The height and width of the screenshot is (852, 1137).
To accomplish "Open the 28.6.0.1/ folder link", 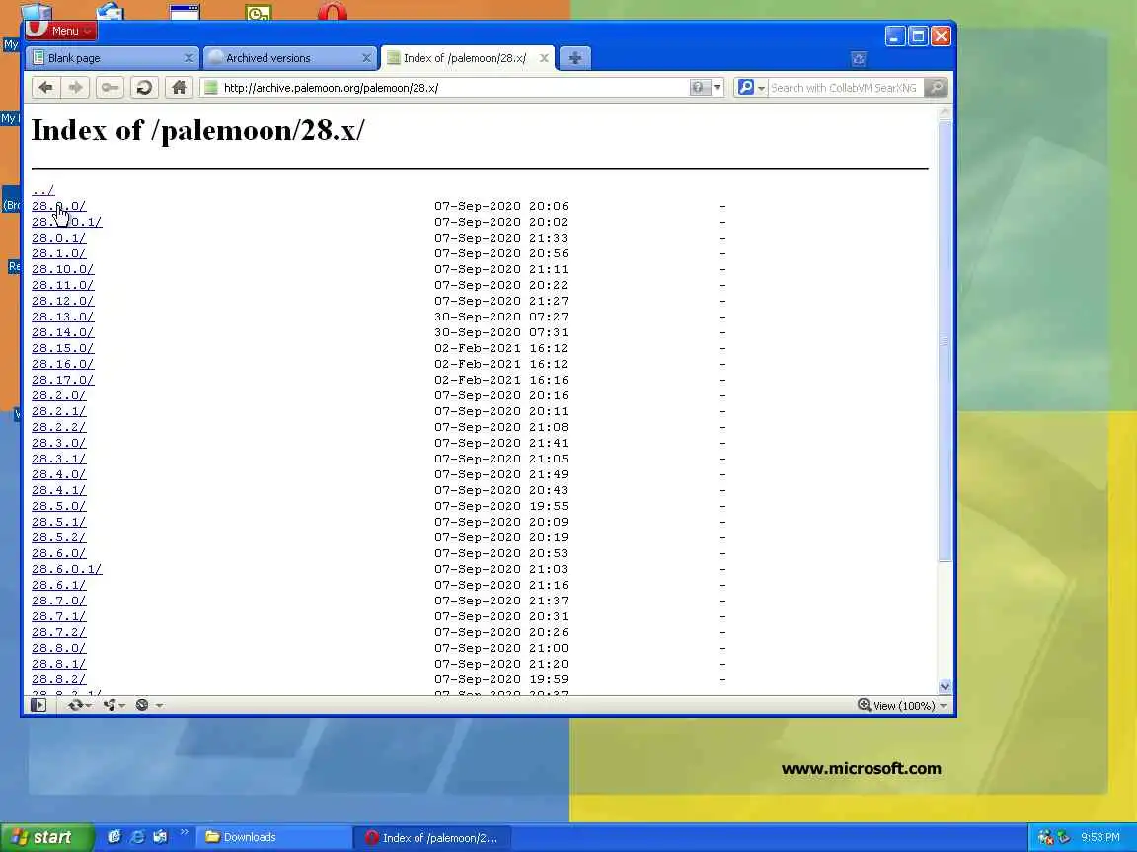I will click(x=67, y=569).
